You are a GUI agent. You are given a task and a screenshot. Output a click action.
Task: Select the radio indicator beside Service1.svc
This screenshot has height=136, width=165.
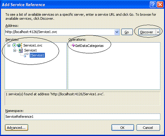coord(14,45)
